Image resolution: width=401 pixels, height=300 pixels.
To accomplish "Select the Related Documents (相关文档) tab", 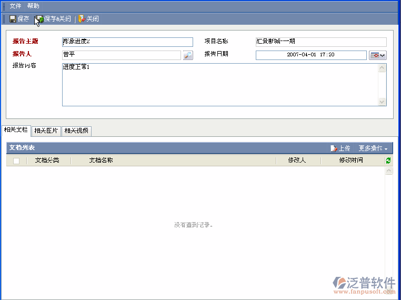I will click(x=15, y=130).
